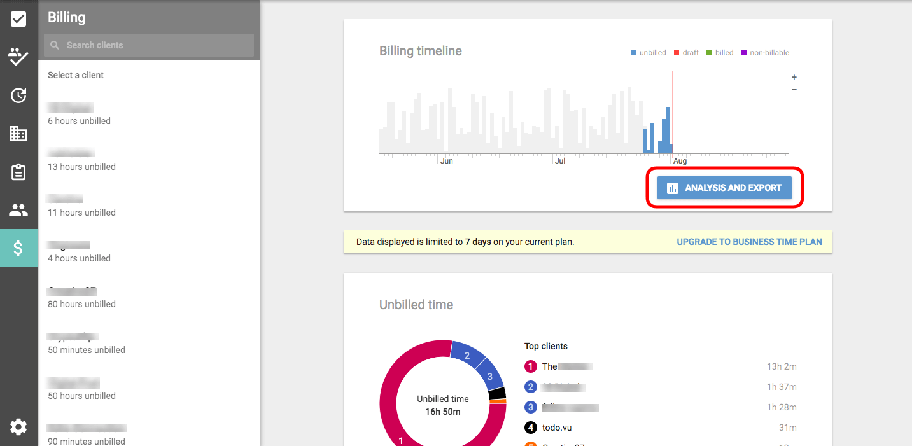Toggle the billed legend entry
The image size is (912, 446).
coord(720,53)
